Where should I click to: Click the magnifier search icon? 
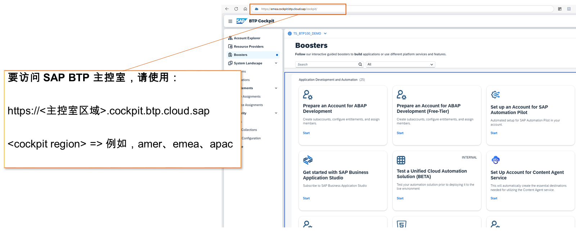coord(360,64)
